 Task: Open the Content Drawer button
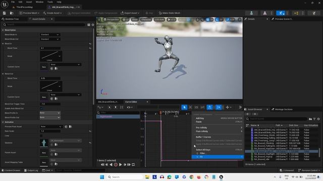click(11, 170)
